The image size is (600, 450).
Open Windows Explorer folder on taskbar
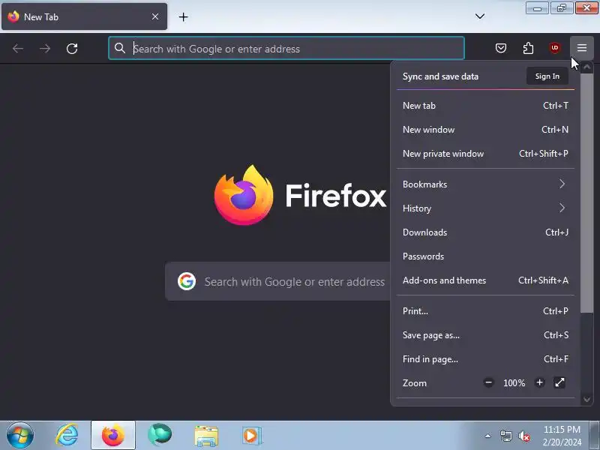pyautogui.click(x=205, y=436)
